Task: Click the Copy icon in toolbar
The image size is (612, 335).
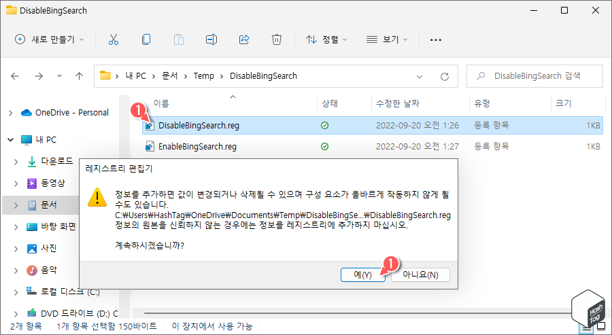Action: [146, 39]
